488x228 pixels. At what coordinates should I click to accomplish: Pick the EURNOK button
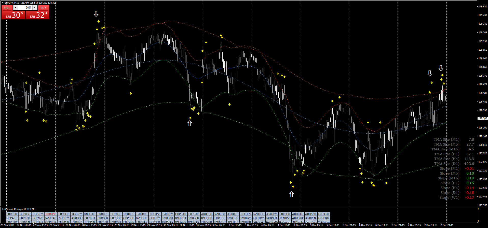[90, 218]
